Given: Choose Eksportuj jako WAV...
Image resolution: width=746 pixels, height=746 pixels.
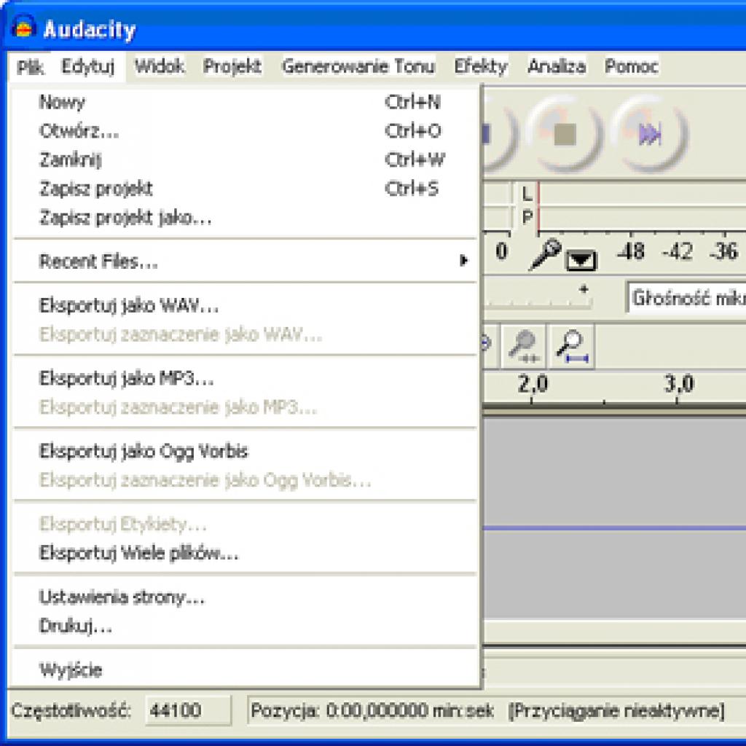Looking at the screenshot, I should [245, 305].
